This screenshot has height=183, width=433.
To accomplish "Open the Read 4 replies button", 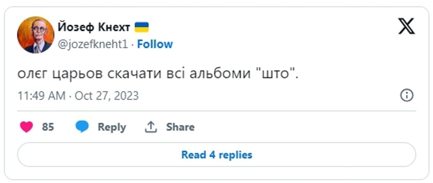I will (x=216, y=155).
